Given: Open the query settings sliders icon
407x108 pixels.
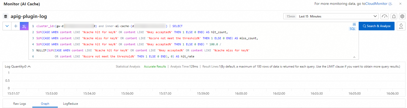Looking at the screenshot, I should pos(354,24).
